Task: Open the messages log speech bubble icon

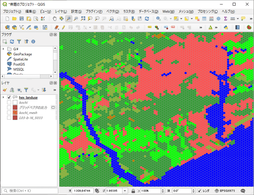Action: 243,191
